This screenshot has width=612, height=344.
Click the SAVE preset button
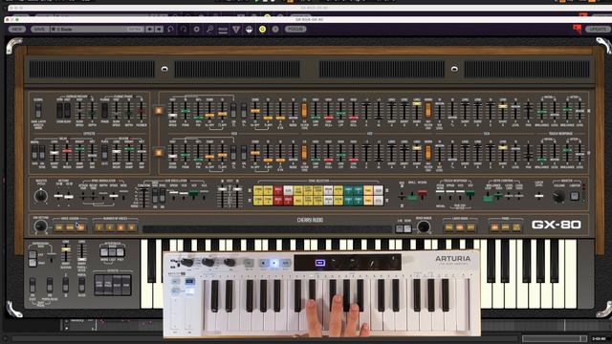coord(39,30)
